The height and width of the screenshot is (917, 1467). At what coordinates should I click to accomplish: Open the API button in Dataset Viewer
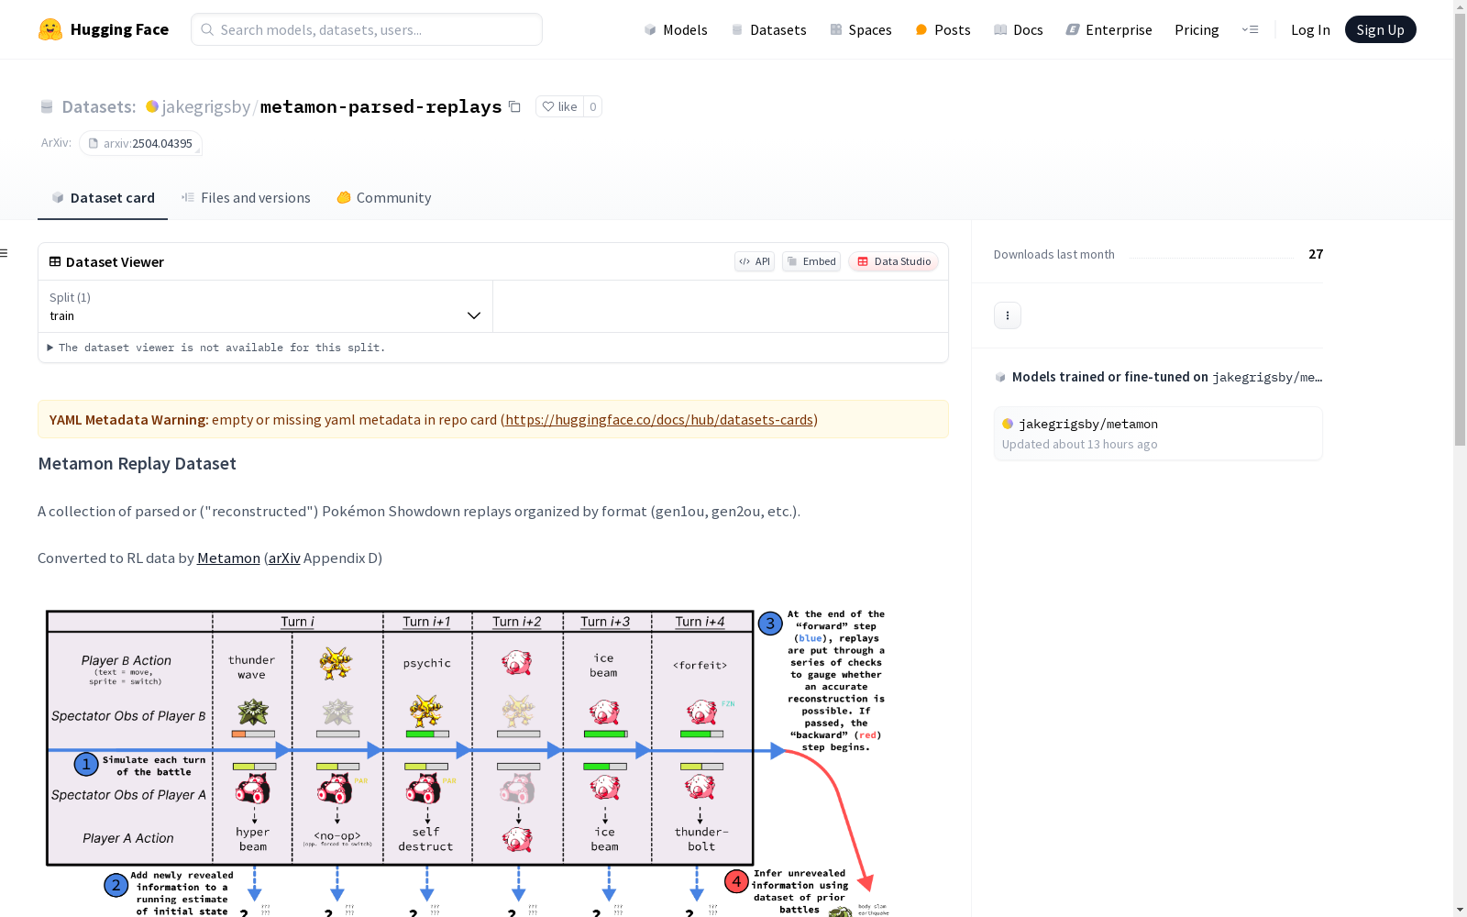coord(755,261)
